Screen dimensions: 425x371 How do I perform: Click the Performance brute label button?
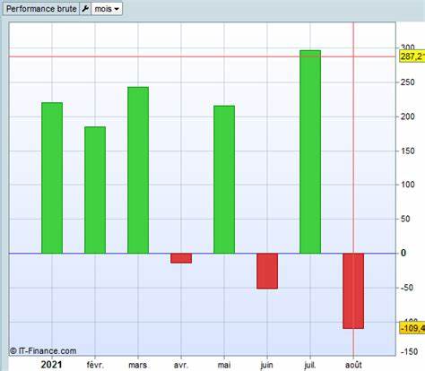point(41,9)
